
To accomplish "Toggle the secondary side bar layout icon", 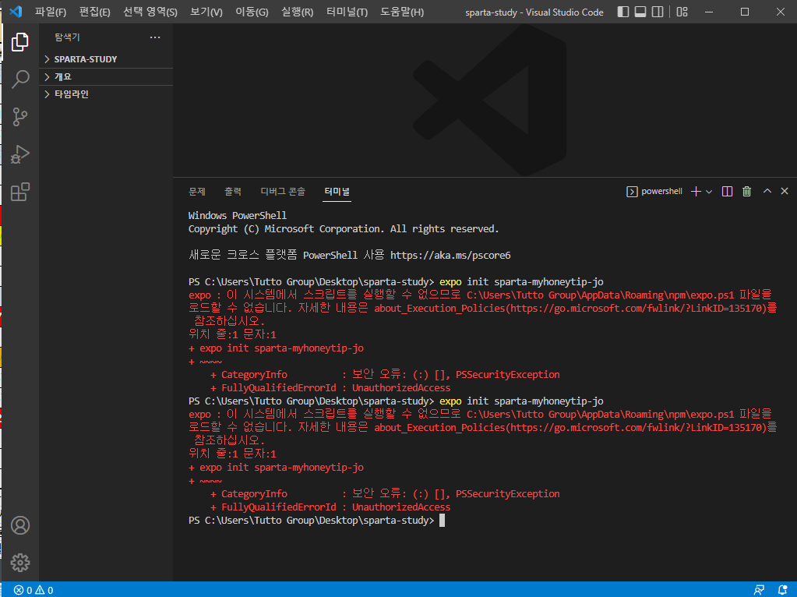I will click(x=658, y=12).
